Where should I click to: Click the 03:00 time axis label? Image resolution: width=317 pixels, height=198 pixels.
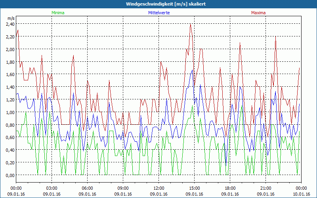click(x=52, y=188)
